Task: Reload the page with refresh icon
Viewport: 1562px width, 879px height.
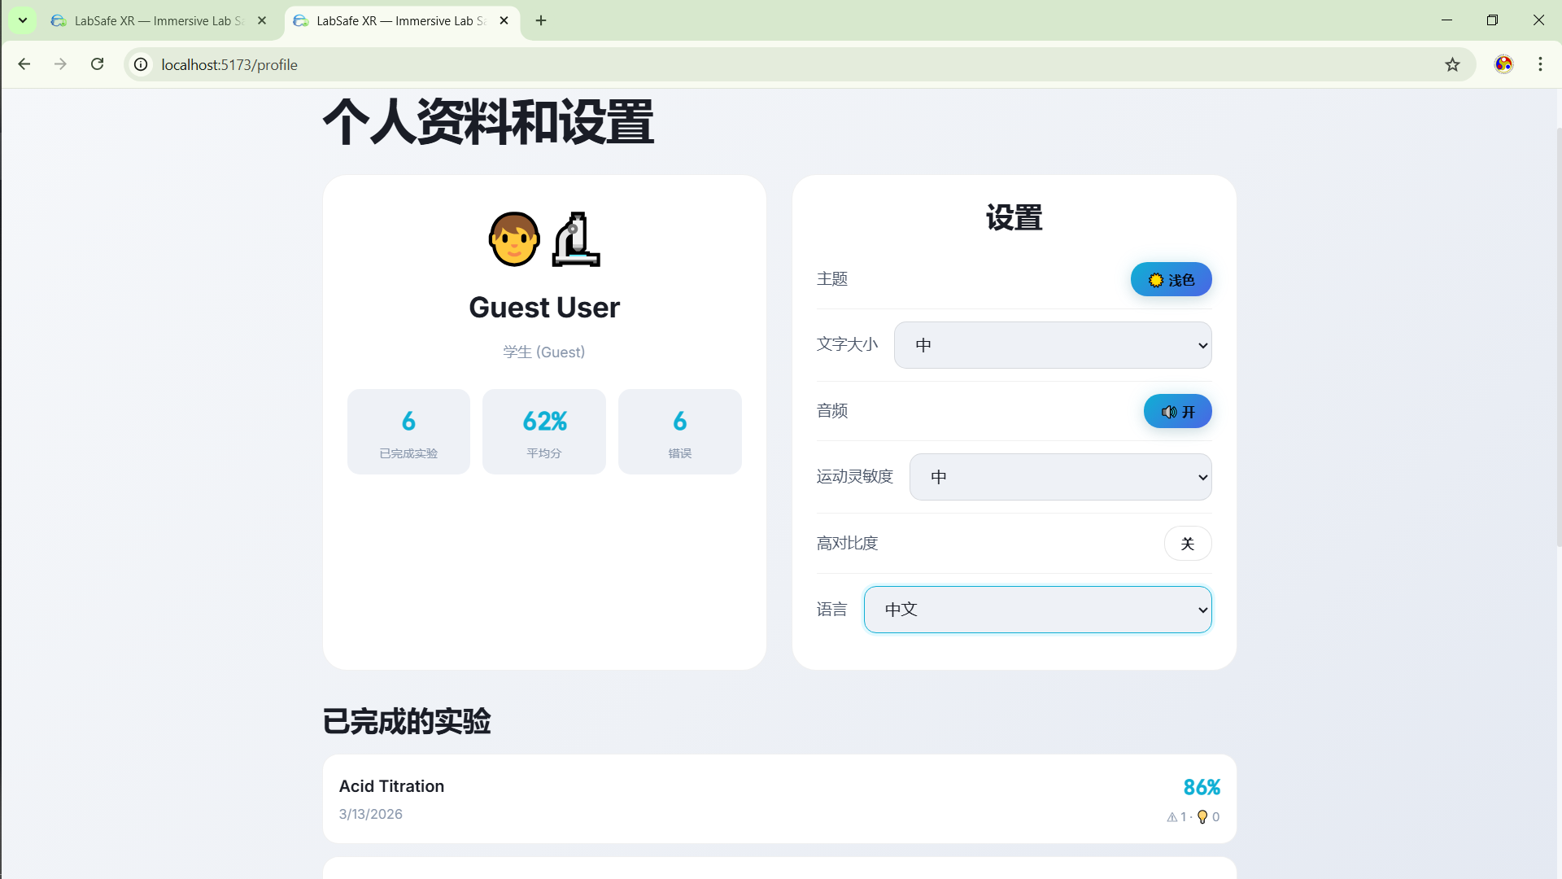Action: coord(97,64)
